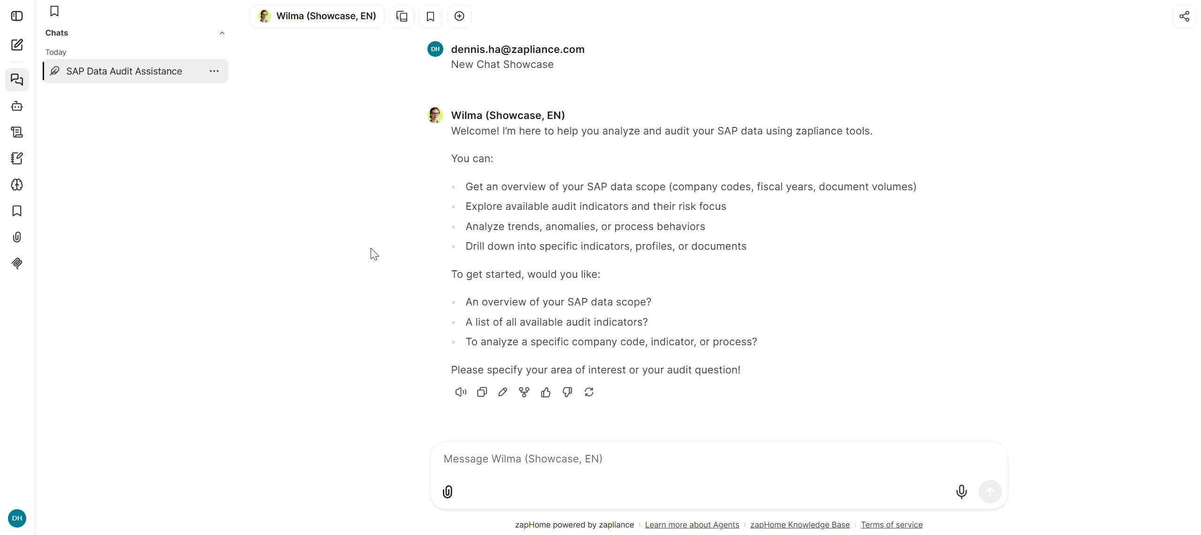Viewport: 1201px width, 535px height.
Task: Click 'Drill down into specific indicators' bullet text
Action: pos(606,246)
